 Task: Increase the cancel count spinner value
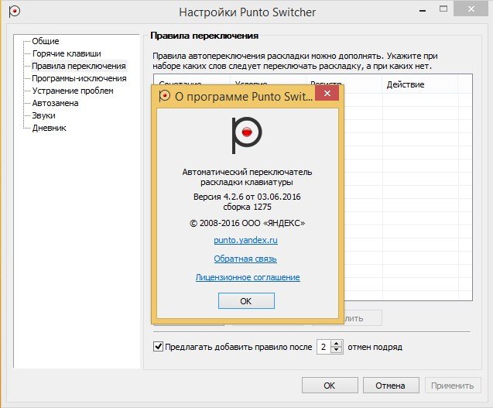pos(337,344)
